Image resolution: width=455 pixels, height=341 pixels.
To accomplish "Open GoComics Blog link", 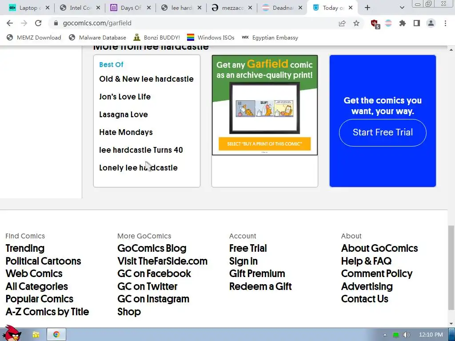I will click(x=152, y=248).
